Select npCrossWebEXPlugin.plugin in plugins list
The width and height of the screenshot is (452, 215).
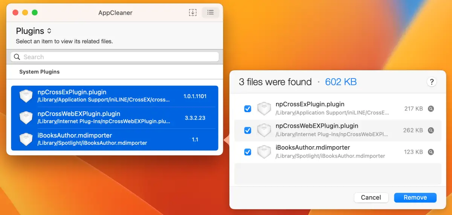[115, 118]
